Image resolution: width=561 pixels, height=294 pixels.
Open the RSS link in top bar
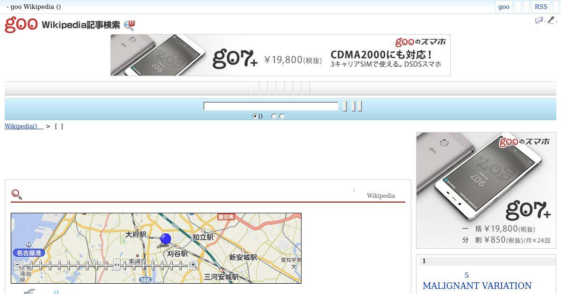click(x=541, y=7)
